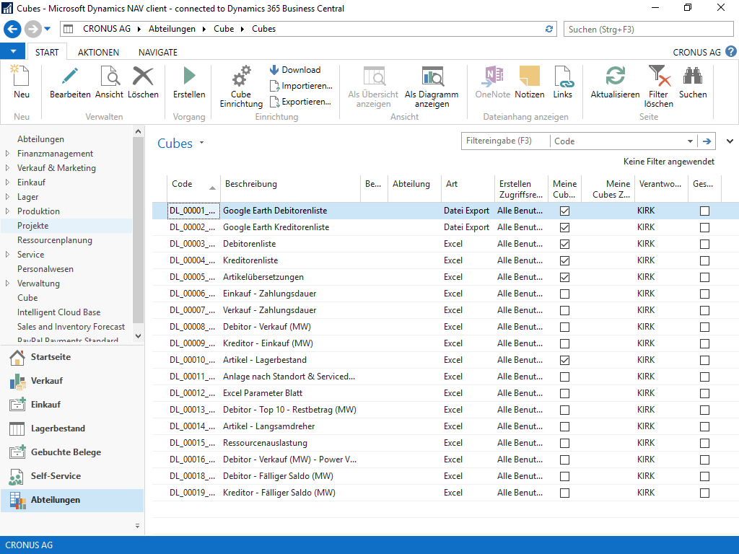Viewport: 739px width, 554px height.
Task: Click Importieren... ribbon action
Action: tap(301, 86)
